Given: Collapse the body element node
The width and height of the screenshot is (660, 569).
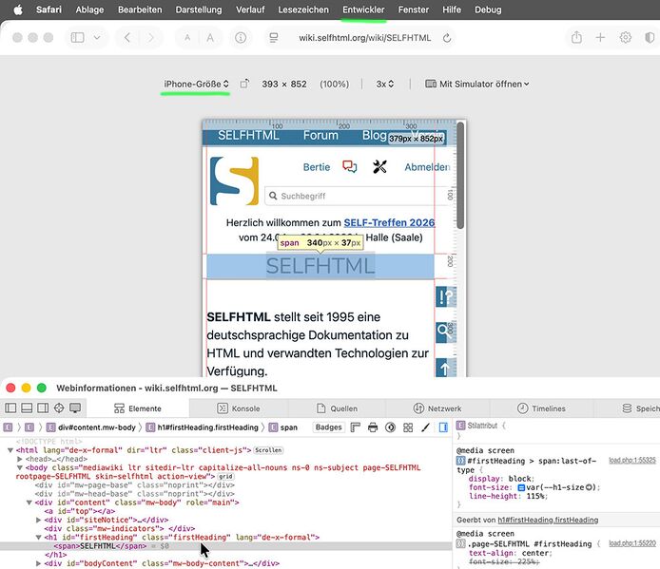Looking at the screenshot, I should click(x=19, y=467).
